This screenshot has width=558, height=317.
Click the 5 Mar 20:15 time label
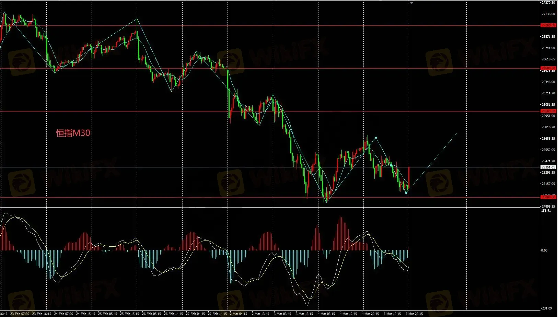(x=414, y=314)
